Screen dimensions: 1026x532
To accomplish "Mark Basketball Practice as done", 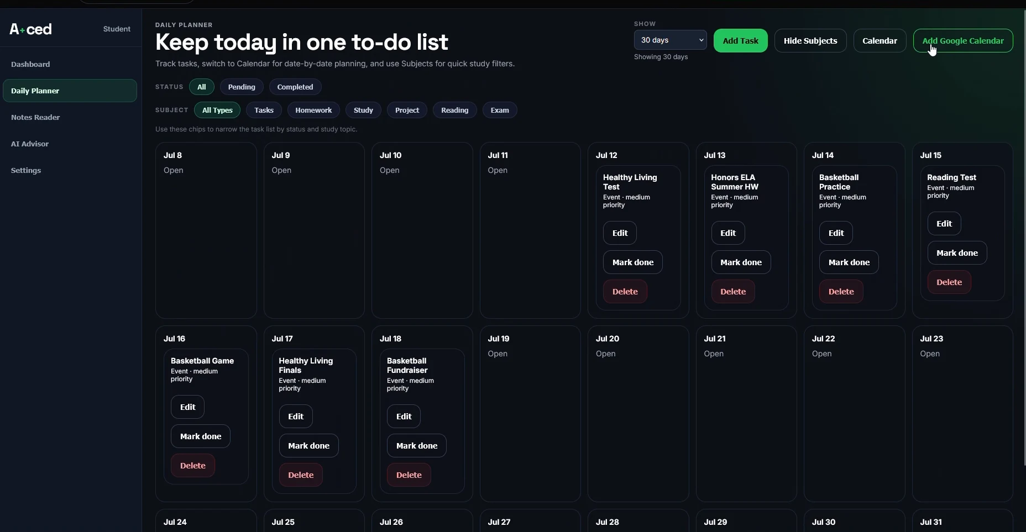I will point(849,262).
